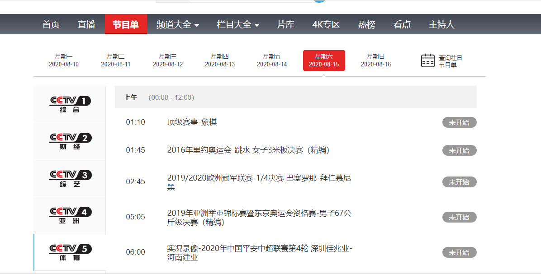The width and height of the screenshot is (541, 274).
Task: Select the CCTV-4 亚洲 channel logo
Action: click(70, 216)
